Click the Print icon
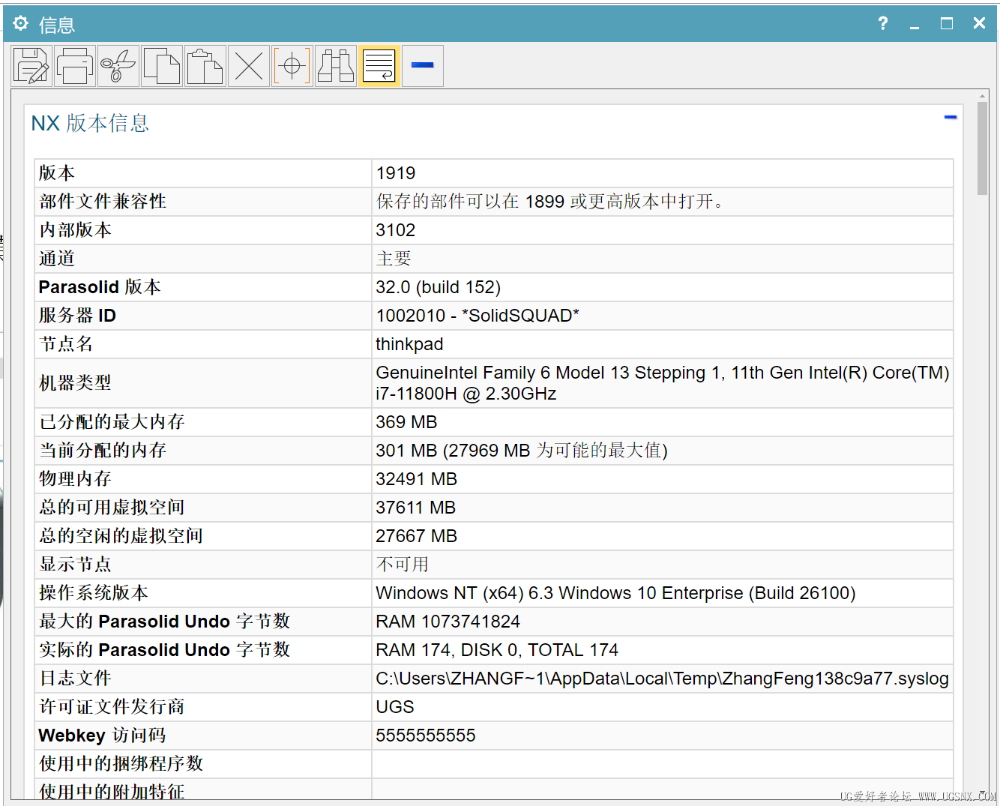This screenshot has height=806, width=1000. tap(75, 66)
